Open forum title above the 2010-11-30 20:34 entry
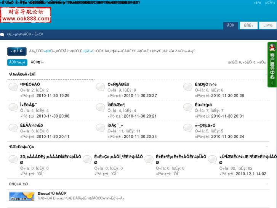This screenshot has height=208, width=277. click(x=115, y=125)
